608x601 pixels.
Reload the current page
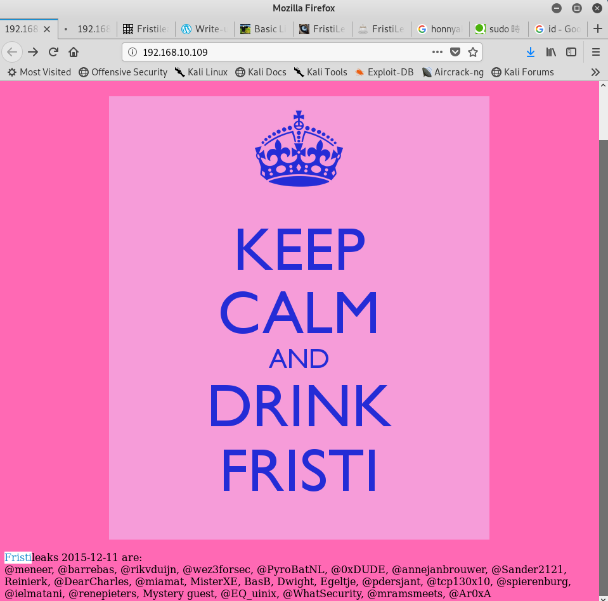(x=53, y=52)
